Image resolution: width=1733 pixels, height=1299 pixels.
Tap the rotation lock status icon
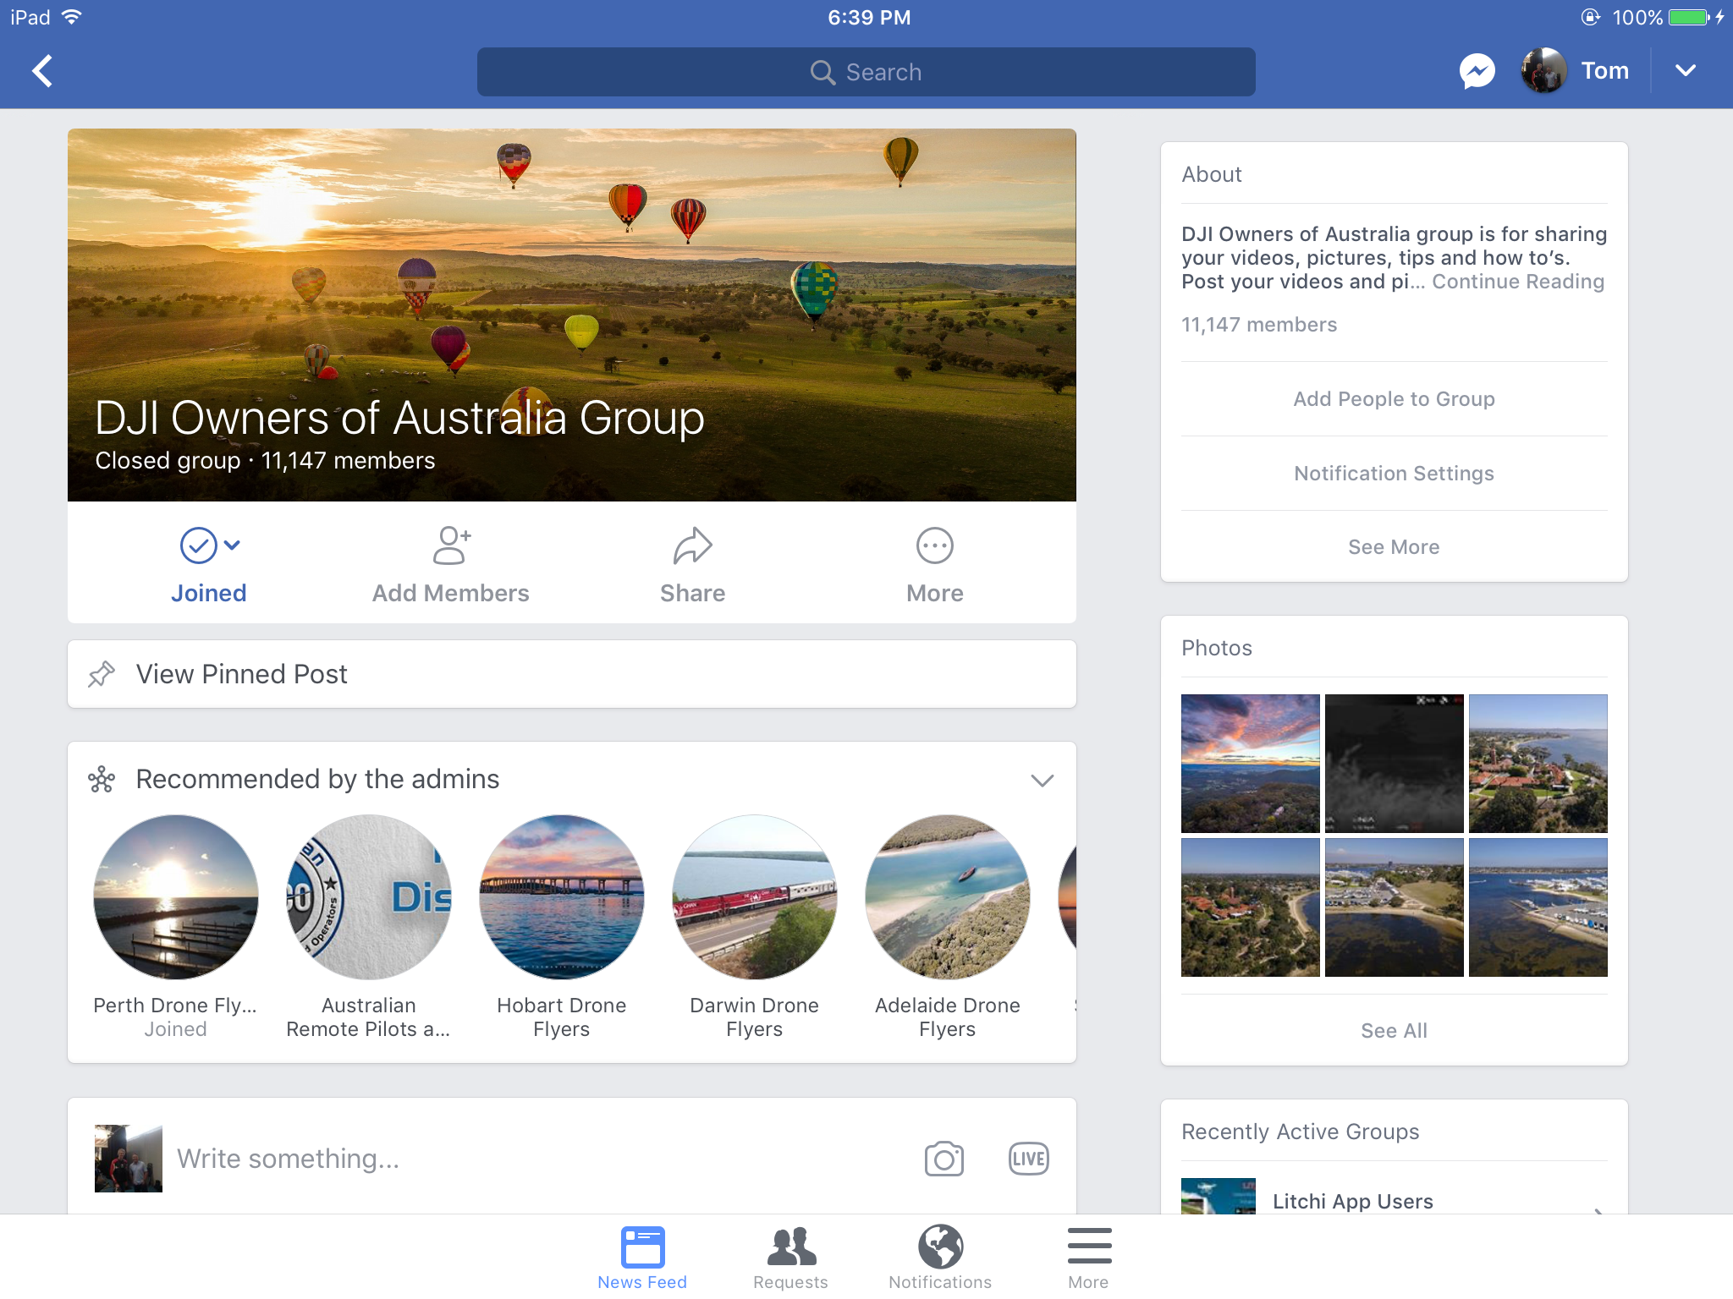[1591, 17]
